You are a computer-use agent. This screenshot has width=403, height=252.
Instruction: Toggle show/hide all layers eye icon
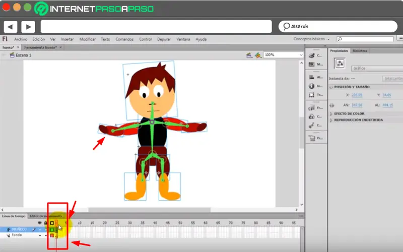tap(40, 223)
